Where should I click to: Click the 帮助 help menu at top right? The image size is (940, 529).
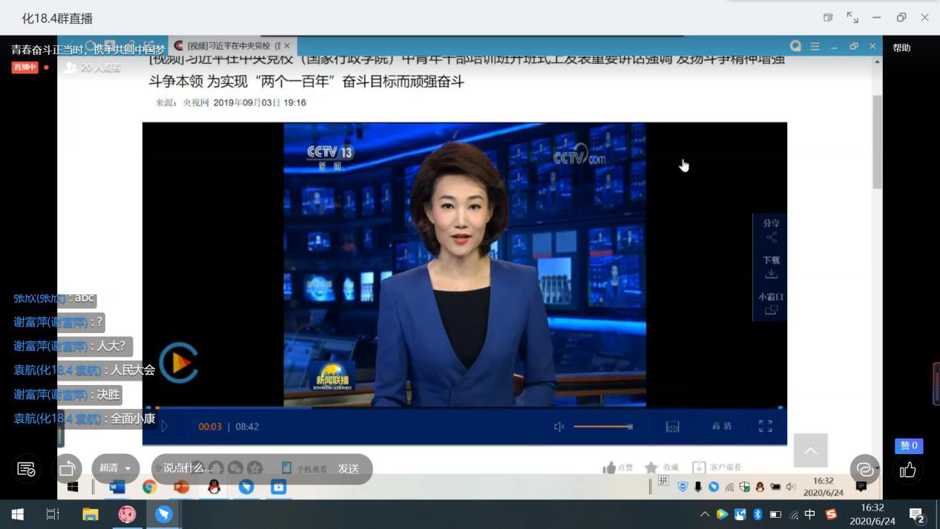point(901,47)
